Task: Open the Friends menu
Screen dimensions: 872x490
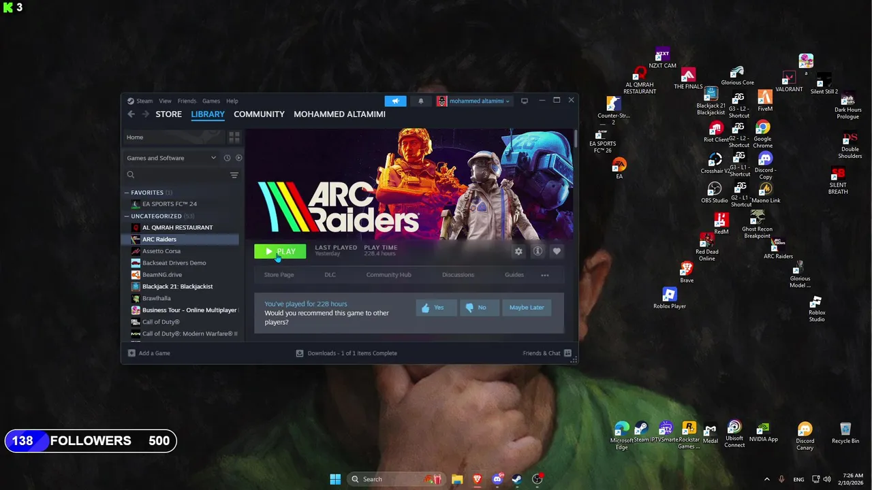Action: (187, 101)
